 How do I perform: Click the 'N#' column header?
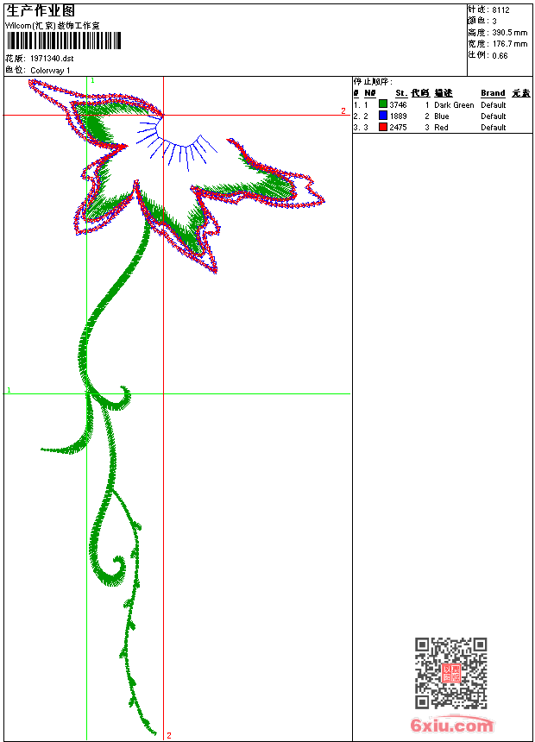point(370,93)
